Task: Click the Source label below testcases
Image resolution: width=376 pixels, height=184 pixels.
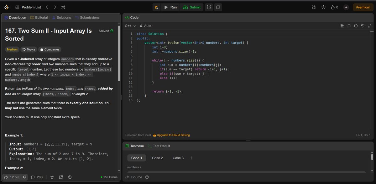Action: 137,177
